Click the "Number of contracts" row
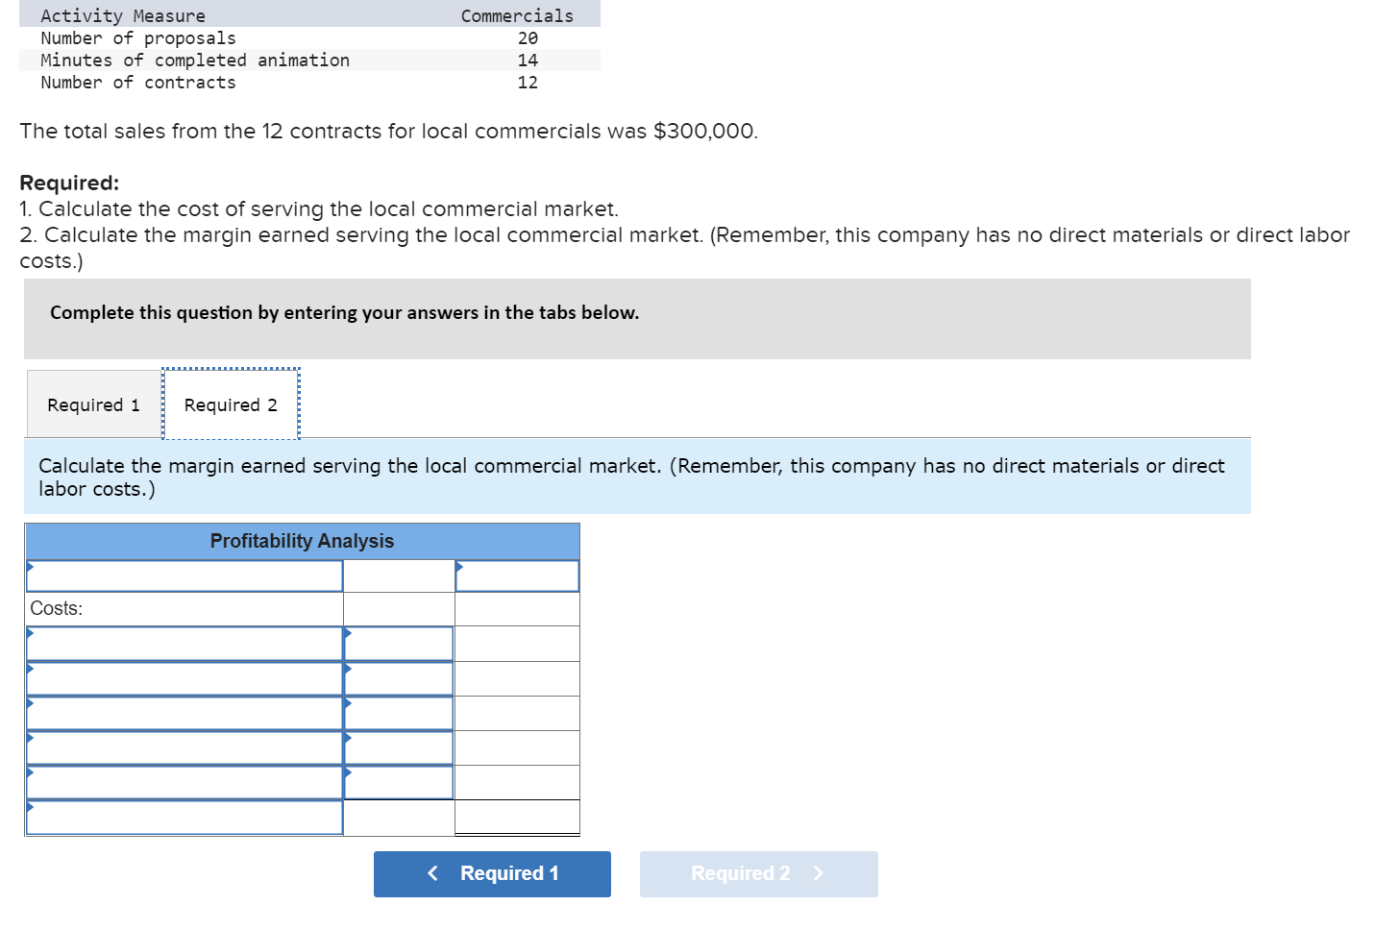1400x930 pixels. pos(309,83)
